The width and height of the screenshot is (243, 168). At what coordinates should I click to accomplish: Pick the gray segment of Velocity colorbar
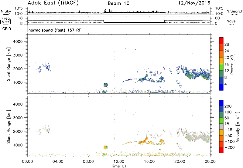[221, 126]
